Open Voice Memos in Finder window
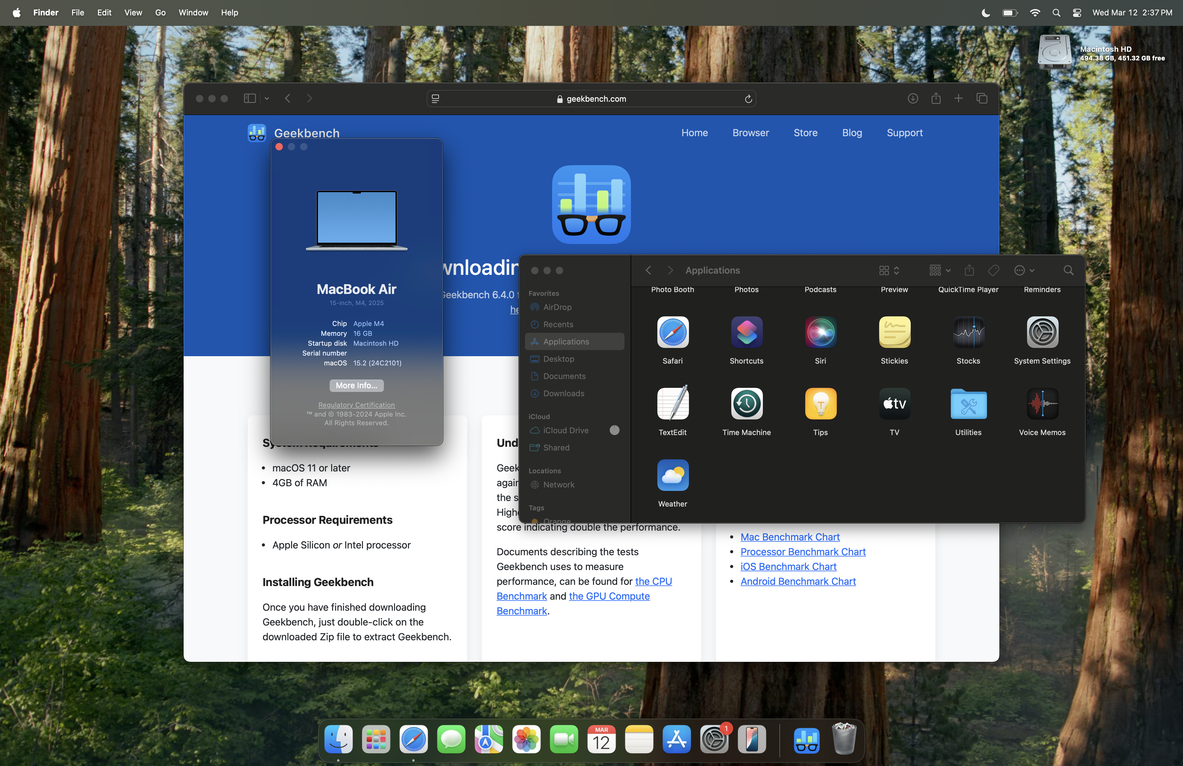Viewport: 1183px width, 766px height. [1042, 404]
